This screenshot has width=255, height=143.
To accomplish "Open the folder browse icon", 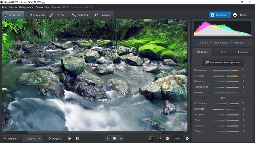I will tap(115, 139).
